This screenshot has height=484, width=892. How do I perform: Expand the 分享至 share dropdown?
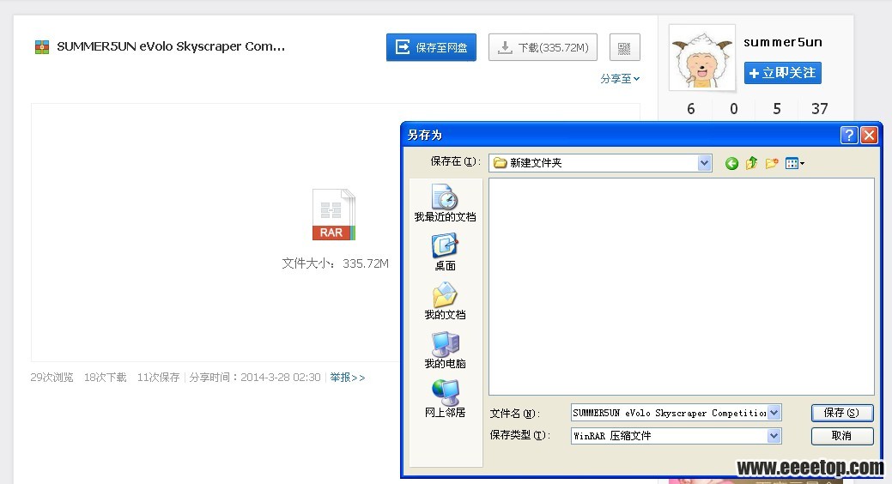tap(620, 78)
